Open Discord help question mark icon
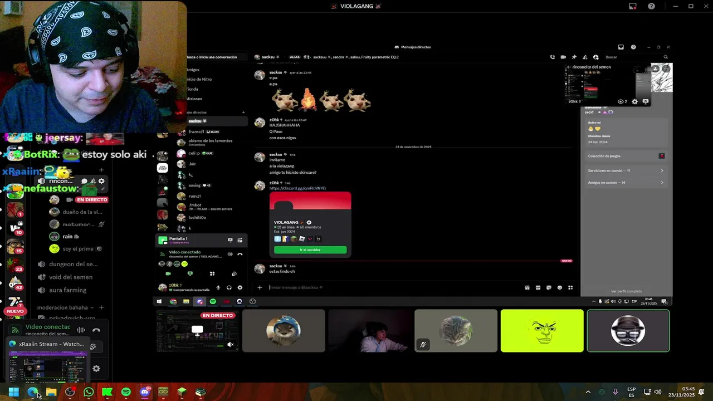Viewport: 713px width, 401px height. pos(633,47)
